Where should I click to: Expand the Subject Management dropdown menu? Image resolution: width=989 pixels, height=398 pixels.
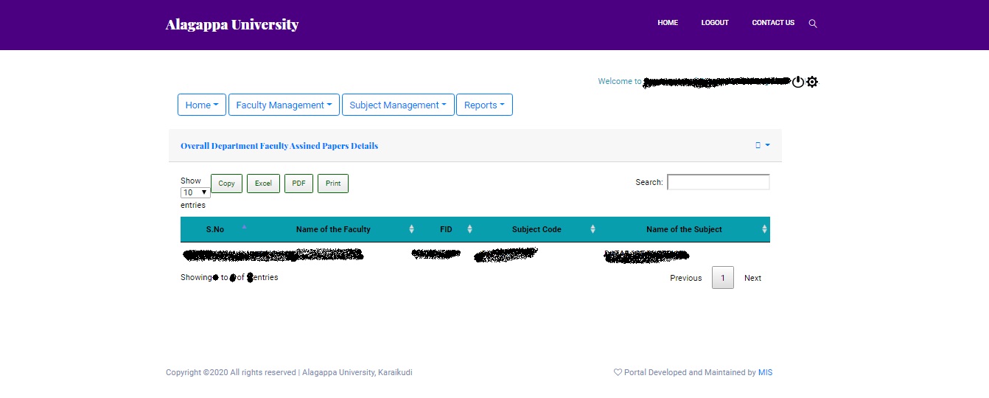(x=398, y=105)
